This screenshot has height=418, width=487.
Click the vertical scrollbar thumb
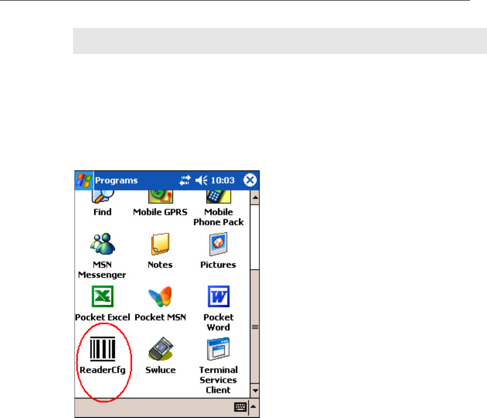click(x=255, y=326)
